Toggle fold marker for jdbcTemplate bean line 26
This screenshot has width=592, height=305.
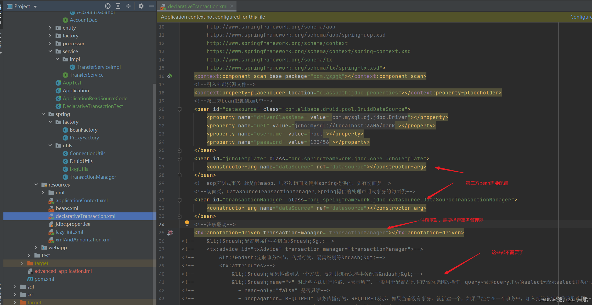179,159
